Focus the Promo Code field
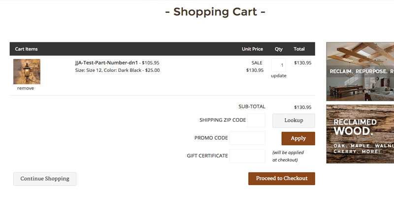 pos(247,138)
